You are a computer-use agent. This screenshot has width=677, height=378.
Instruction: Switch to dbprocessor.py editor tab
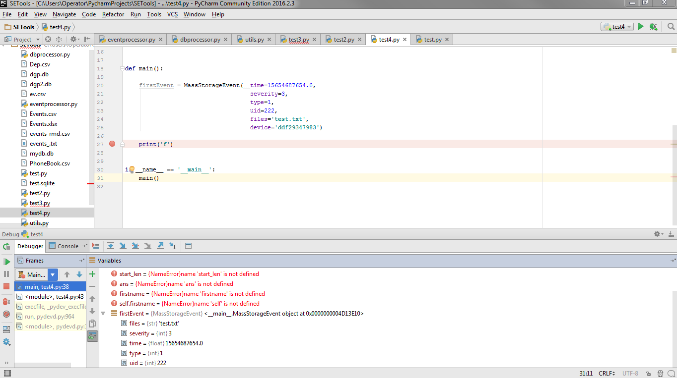pos(200,40)
